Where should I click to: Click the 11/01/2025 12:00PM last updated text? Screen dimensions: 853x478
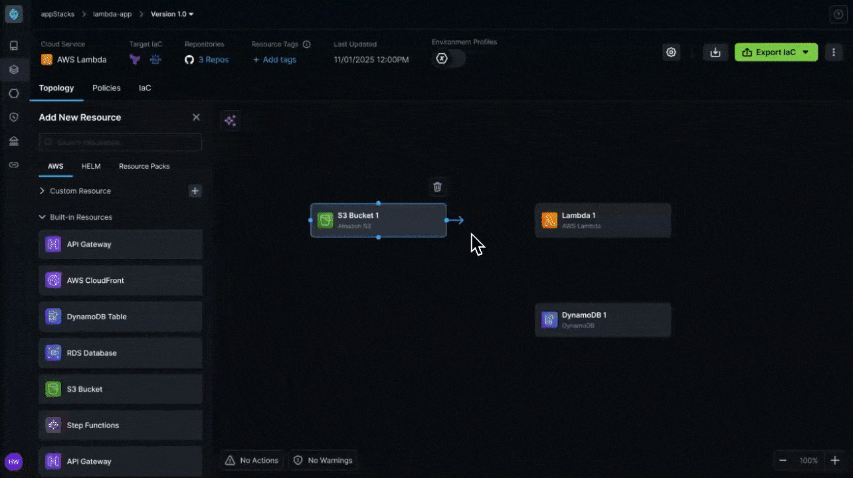[x=371, y=60]
